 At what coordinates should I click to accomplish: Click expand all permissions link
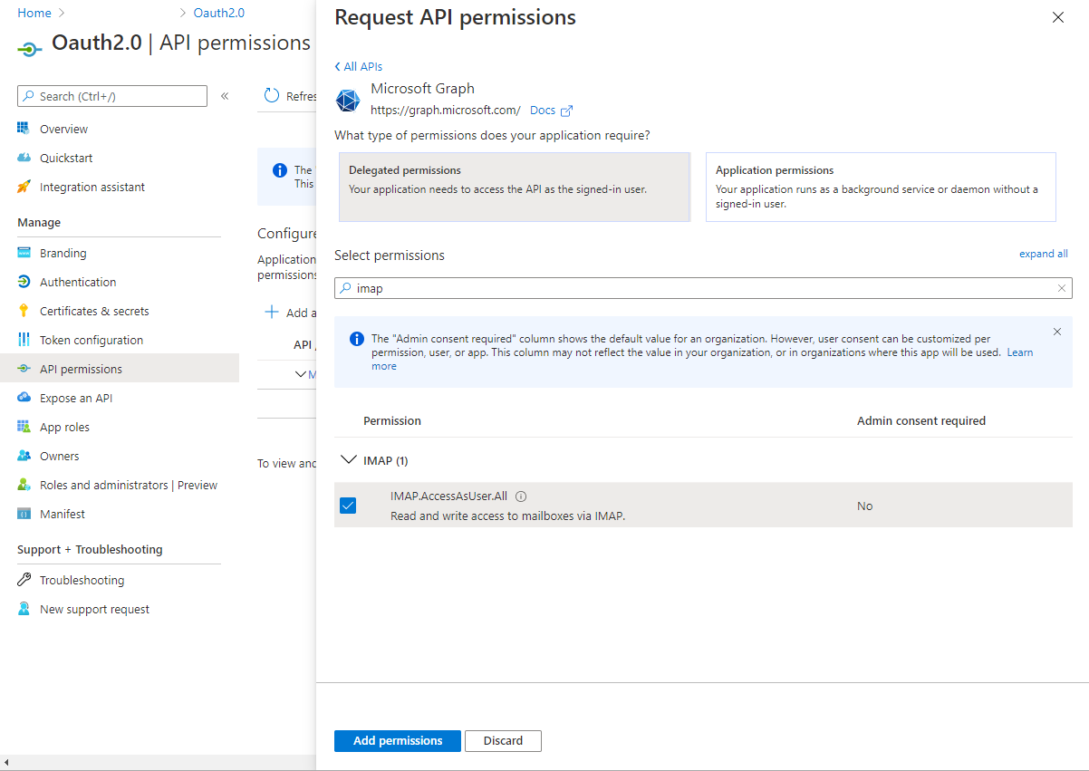pyautogui.click(x=1043, y=254)
